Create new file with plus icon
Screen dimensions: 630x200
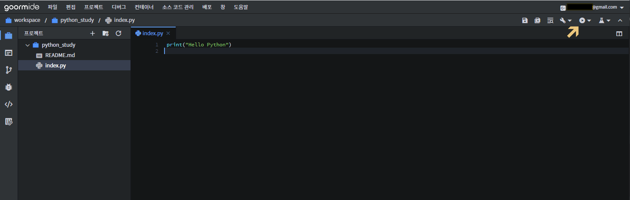click(x=92, y=33)
